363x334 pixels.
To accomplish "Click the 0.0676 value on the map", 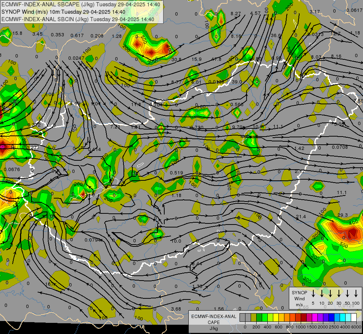I will click(x=12, y=170).
